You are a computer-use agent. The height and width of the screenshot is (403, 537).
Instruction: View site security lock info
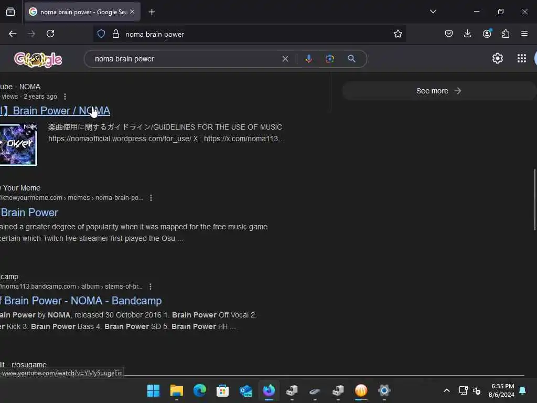(116, 34)
